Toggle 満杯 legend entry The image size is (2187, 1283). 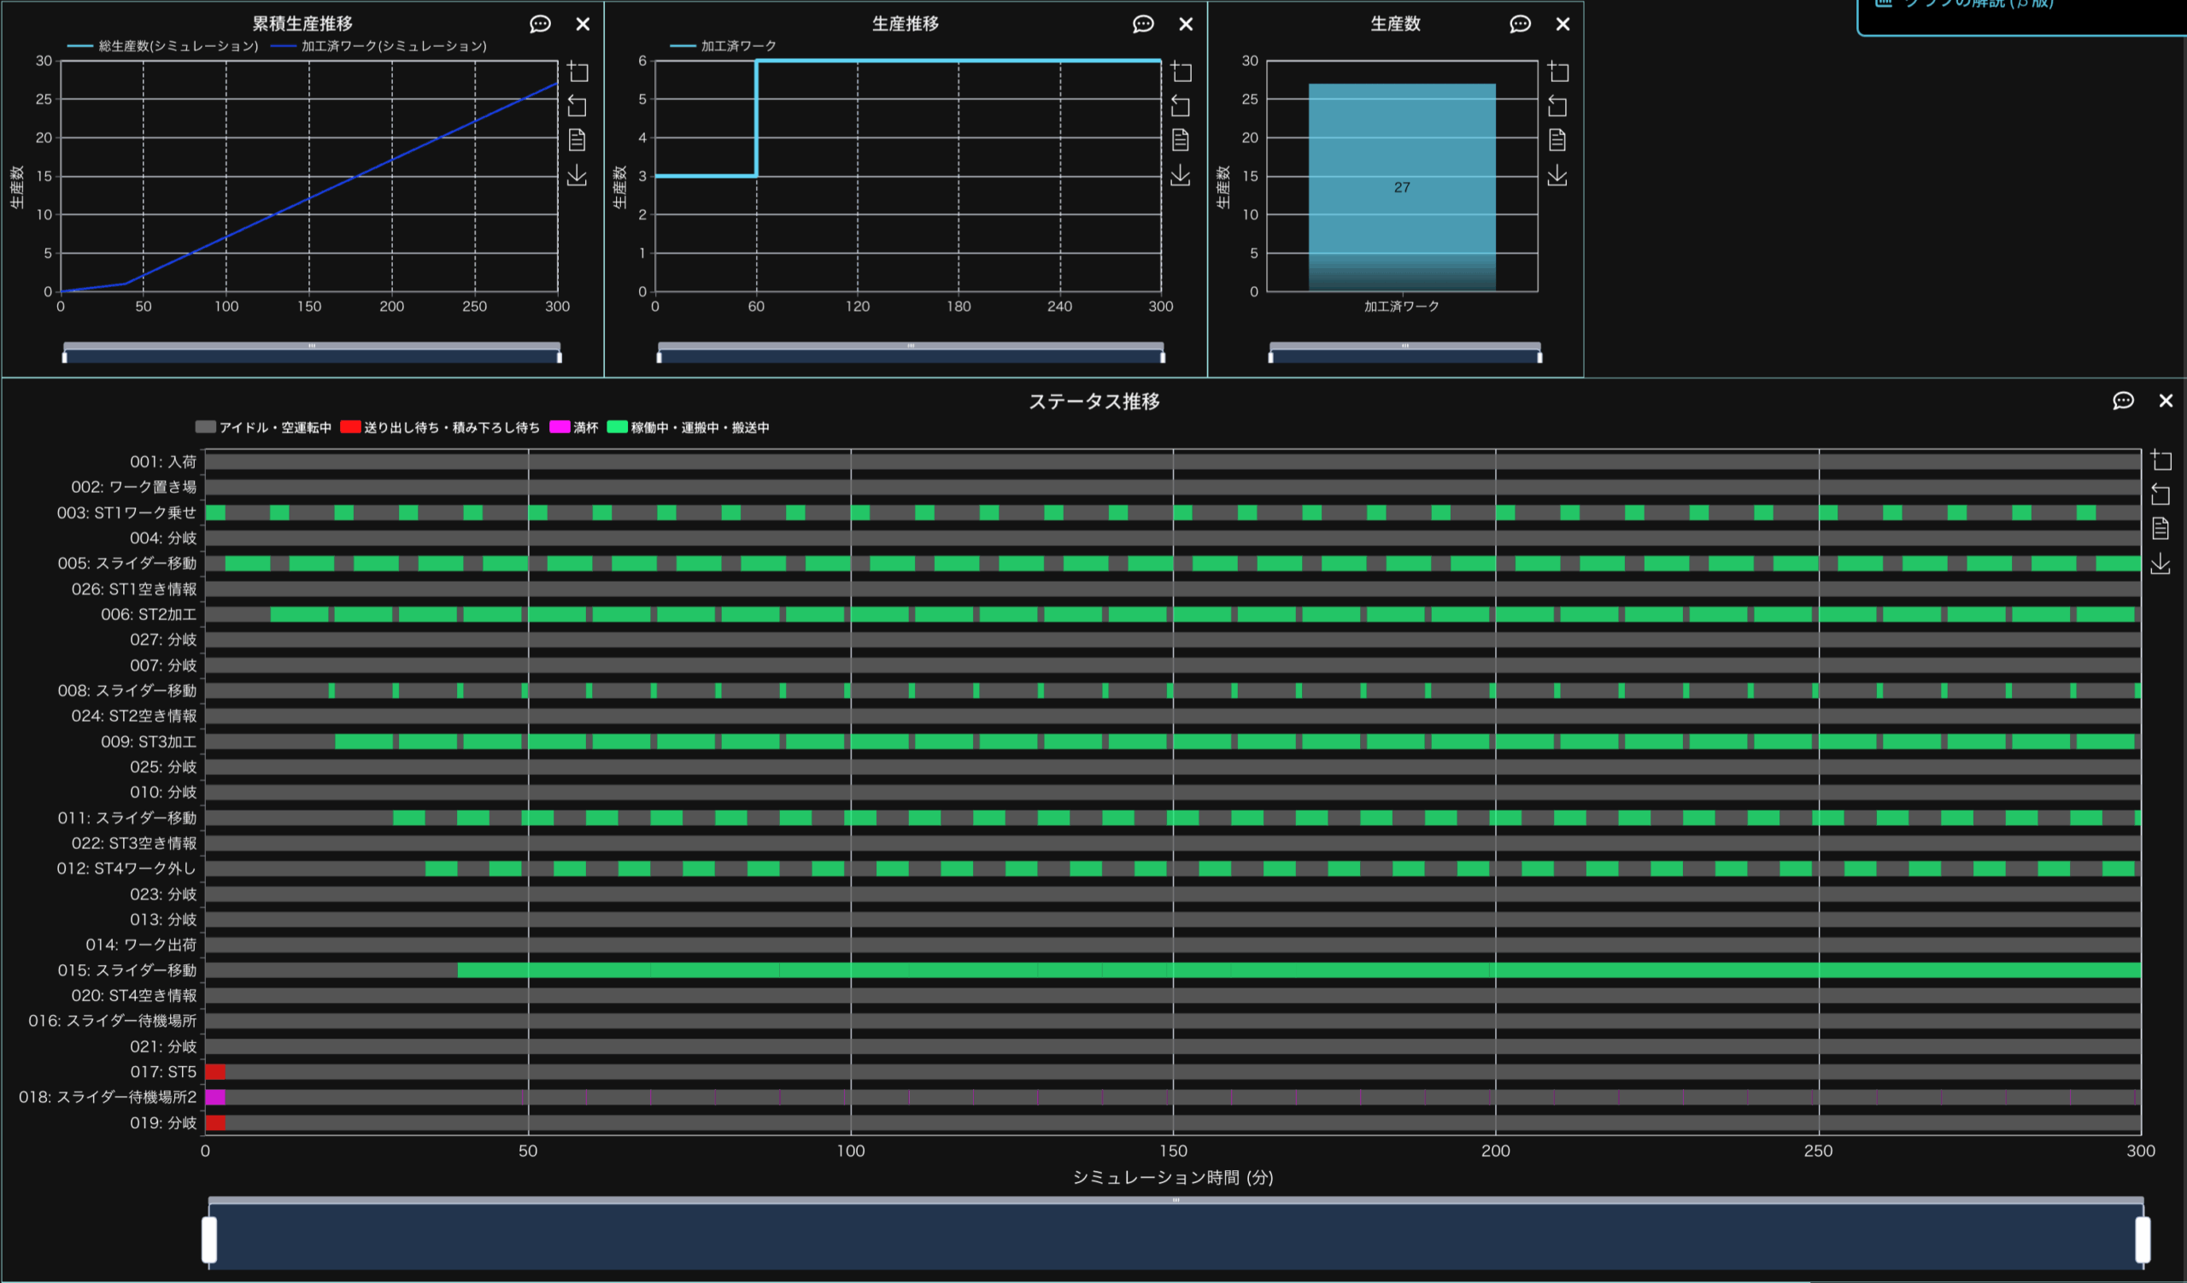click(x=584, y=428)
